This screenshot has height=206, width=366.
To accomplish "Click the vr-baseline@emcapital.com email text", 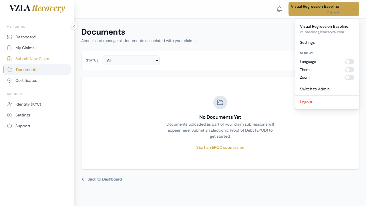I will (x=322, y=32).
